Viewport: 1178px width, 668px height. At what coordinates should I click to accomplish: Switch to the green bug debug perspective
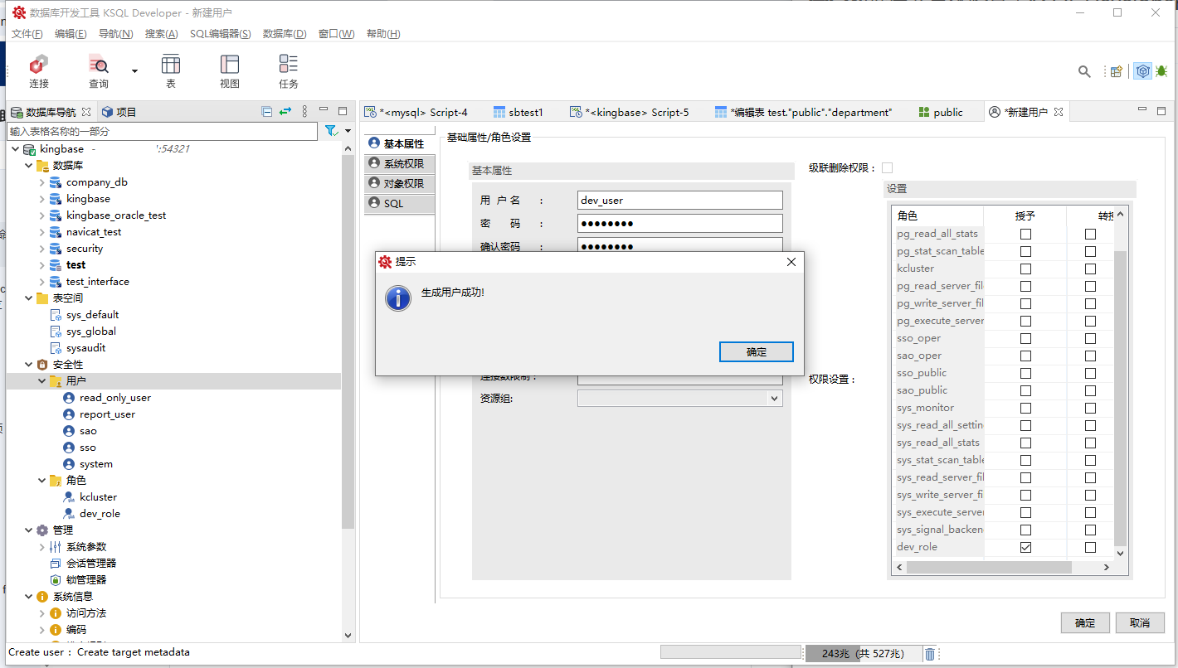coord(1161,71)
